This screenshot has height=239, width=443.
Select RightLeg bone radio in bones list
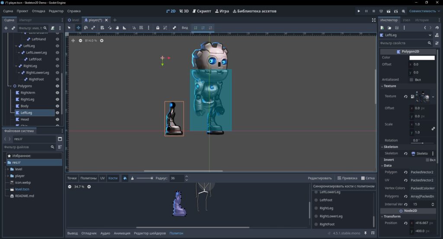click(x=316, y=208)
